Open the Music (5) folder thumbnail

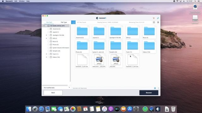point(149,32)
